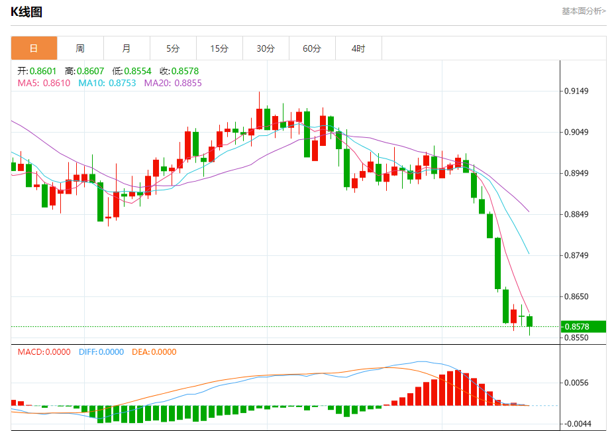The image size is (616, 431).
Task: Click the 0.9049 price axis label
Action: coord(576,132)
